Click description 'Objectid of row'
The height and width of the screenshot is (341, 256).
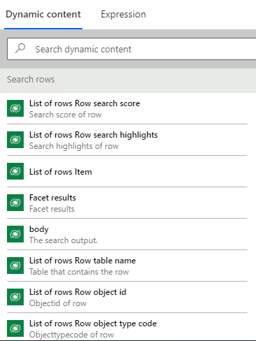58,303
